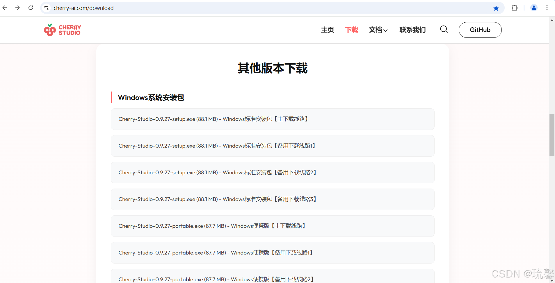This screenshot has height=283, width=555.
Task: Download setup.exe via 主下载线路
Action: pos(273,119)
